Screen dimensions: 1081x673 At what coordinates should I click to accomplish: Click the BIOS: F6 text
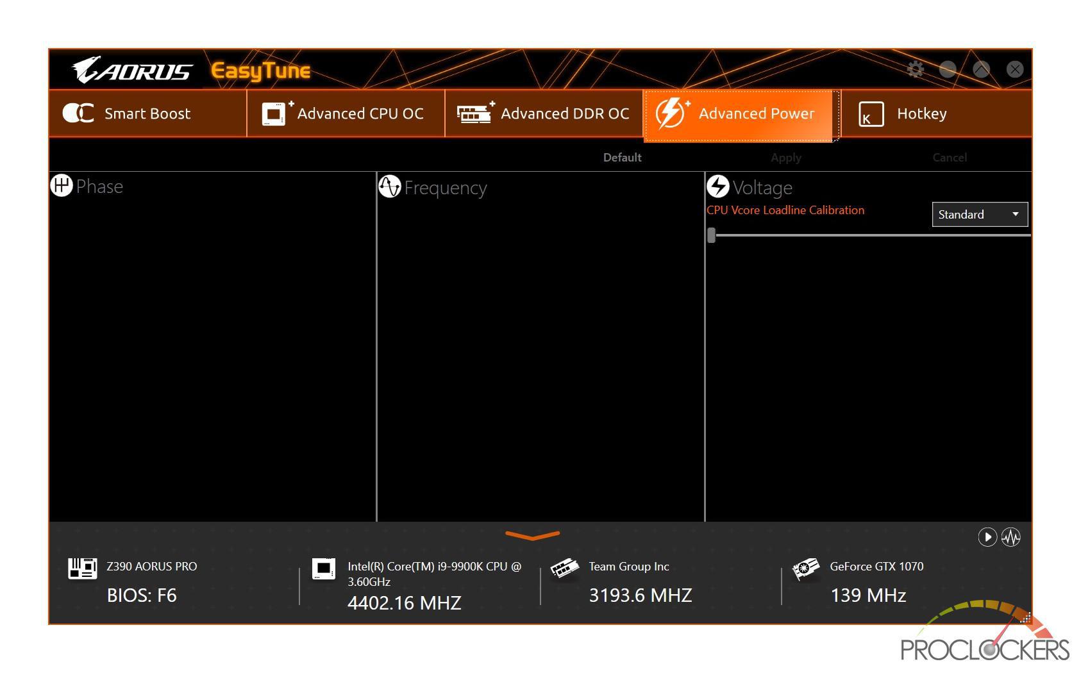[142, 595]
